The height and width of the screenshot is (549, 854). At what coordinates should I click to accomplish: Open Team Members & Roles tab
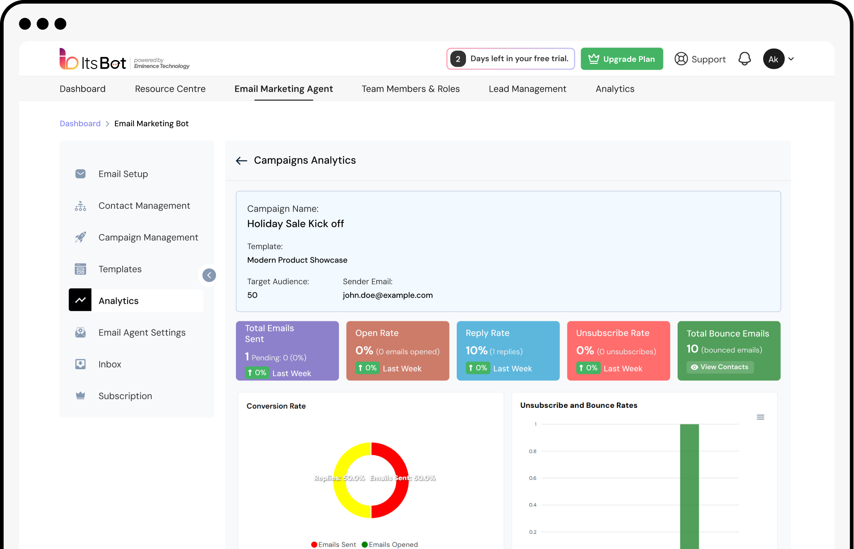point(411,89)
